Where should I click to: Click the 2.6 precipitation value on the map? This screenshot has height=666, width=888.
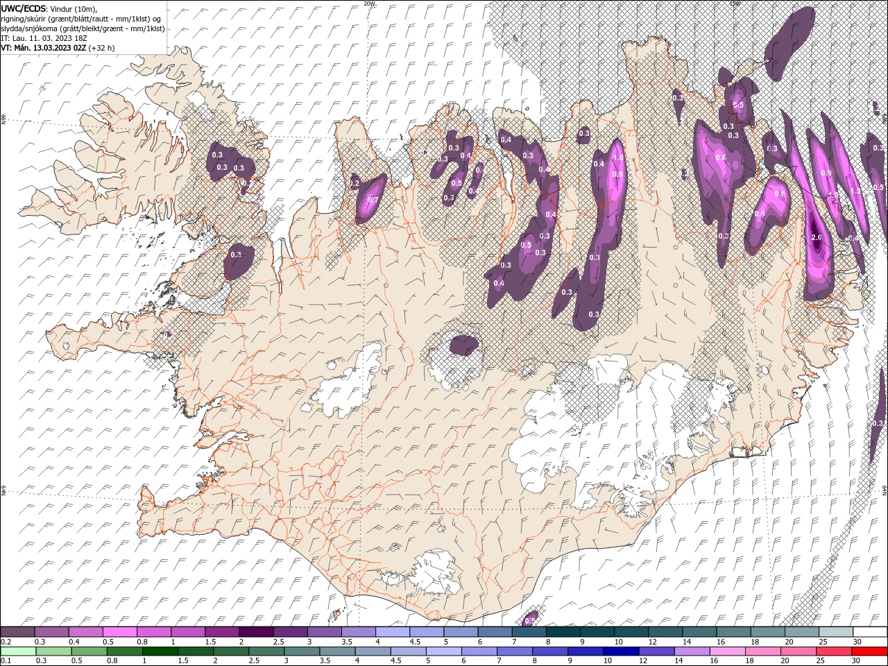[x=817, y=238]
